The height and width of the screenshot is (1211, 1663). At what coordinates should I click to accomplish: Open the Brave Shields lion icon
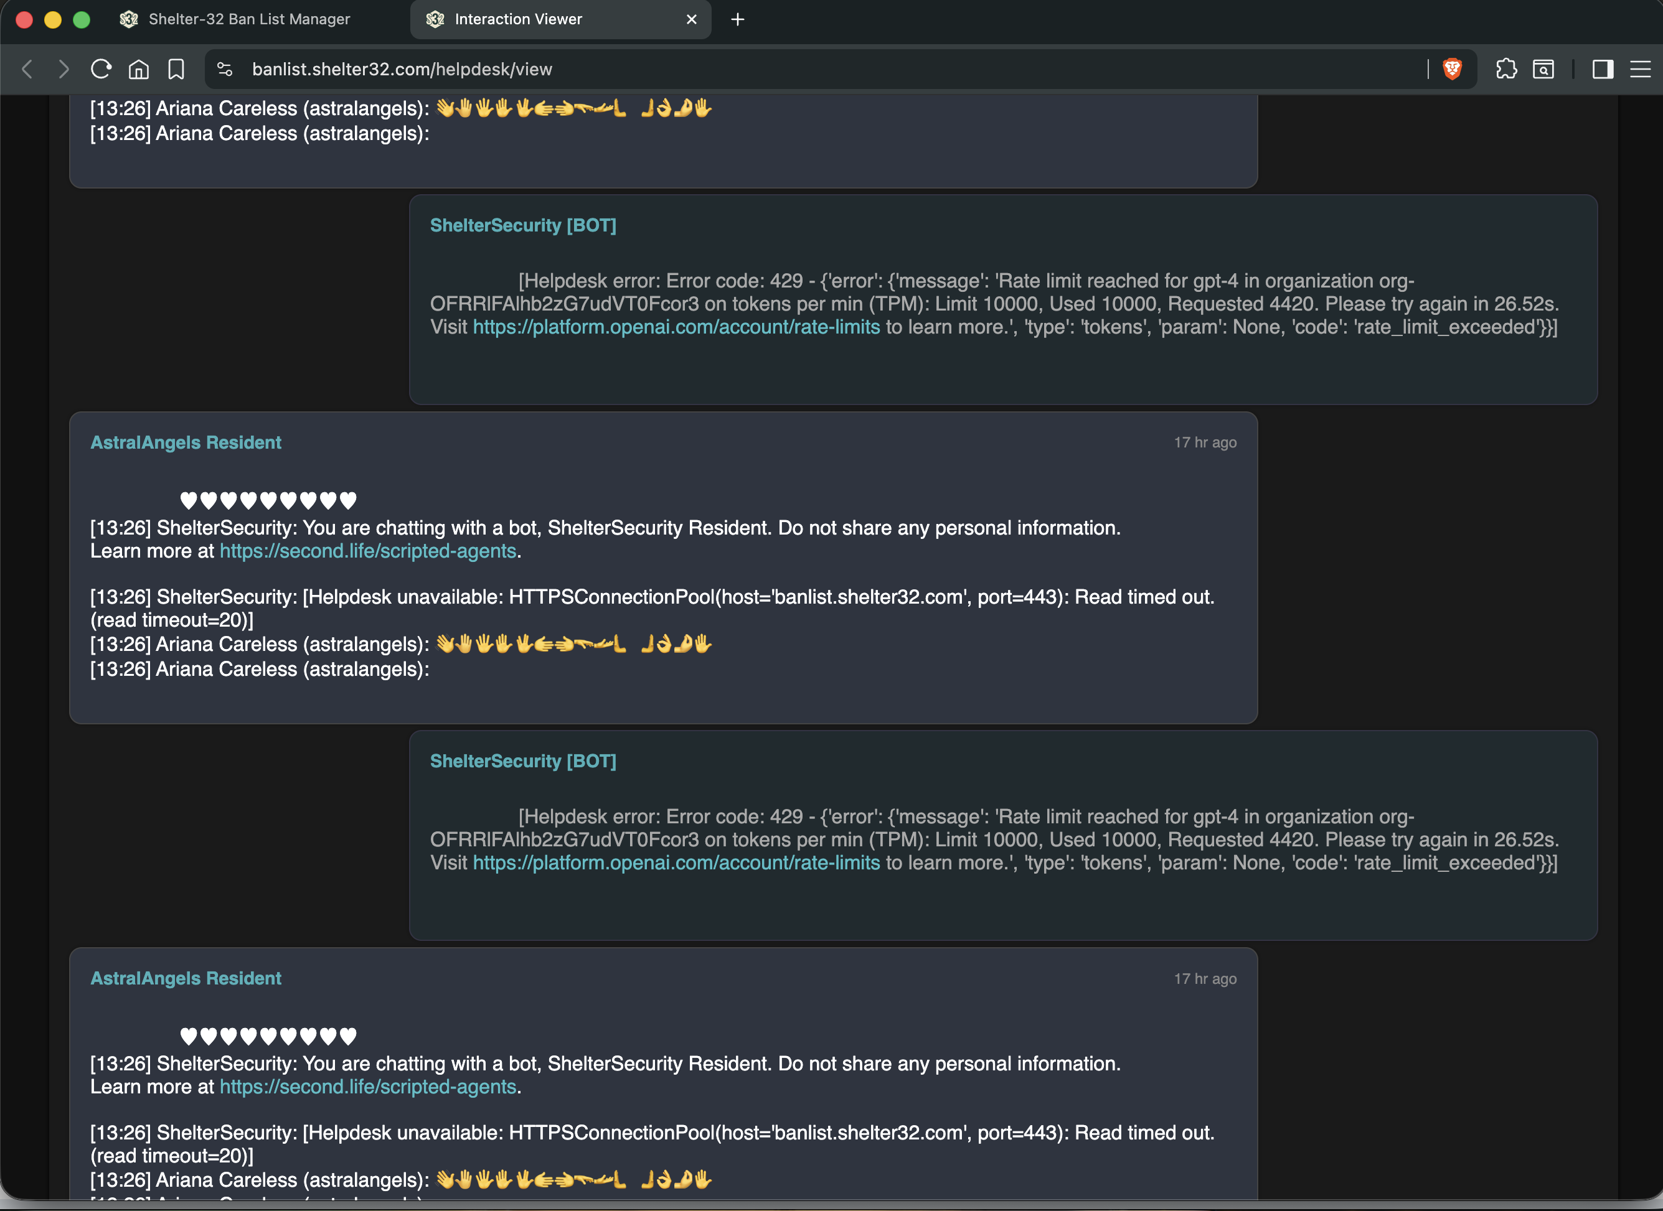pos(1452,69)
